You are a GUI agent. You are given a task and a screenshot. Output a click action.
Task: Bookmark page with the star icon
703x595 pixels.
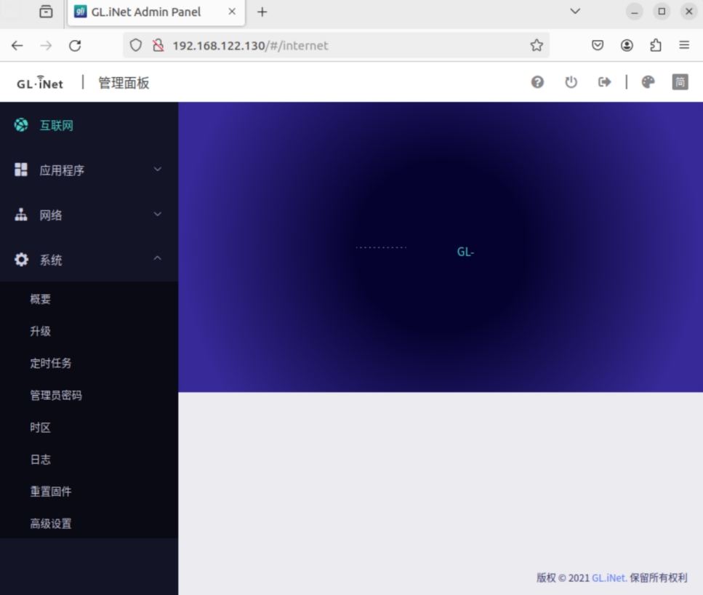click(x=537, y=45)
